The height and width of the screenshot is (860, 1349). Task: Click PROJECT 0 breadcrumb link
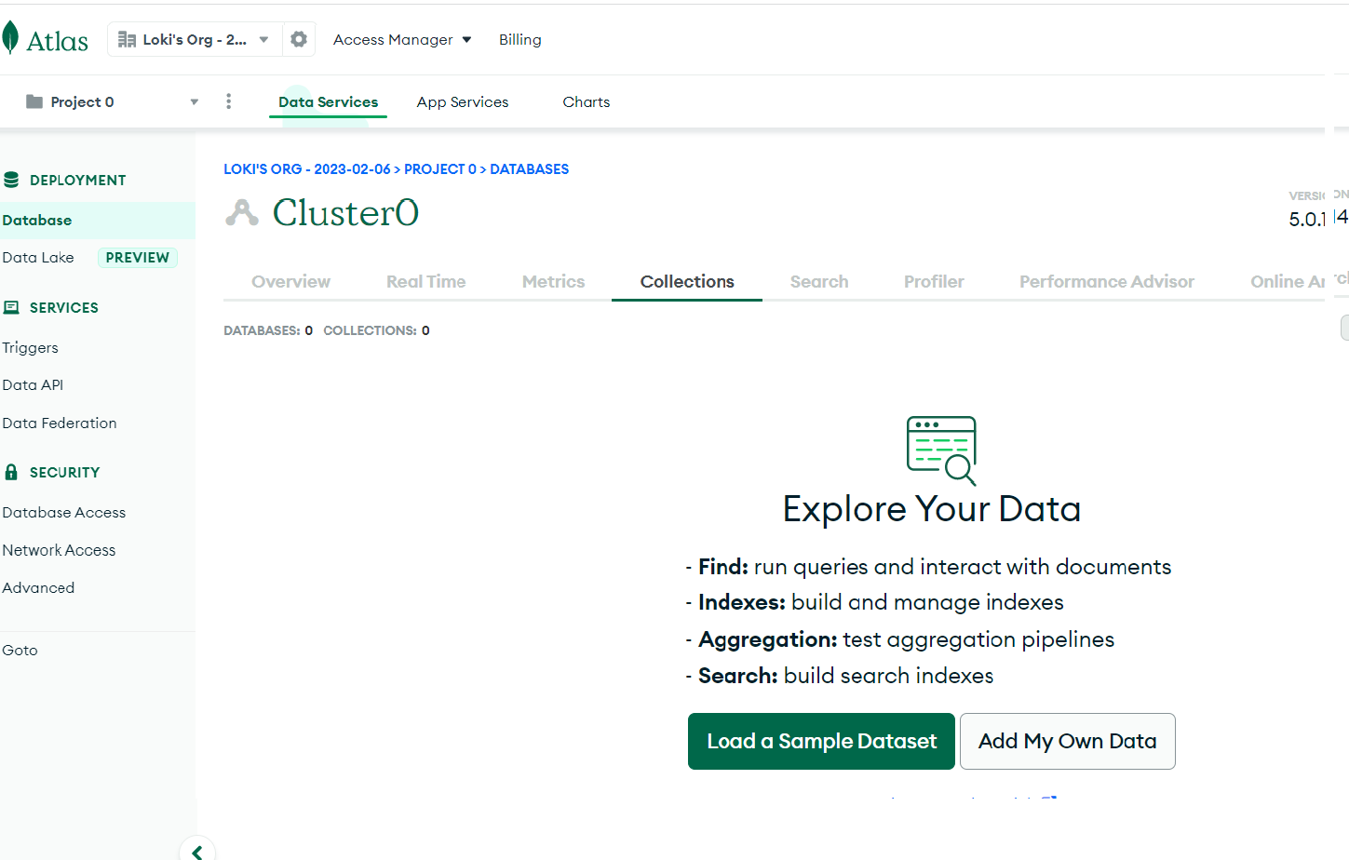pyautogui.click(x=440, y=169)
